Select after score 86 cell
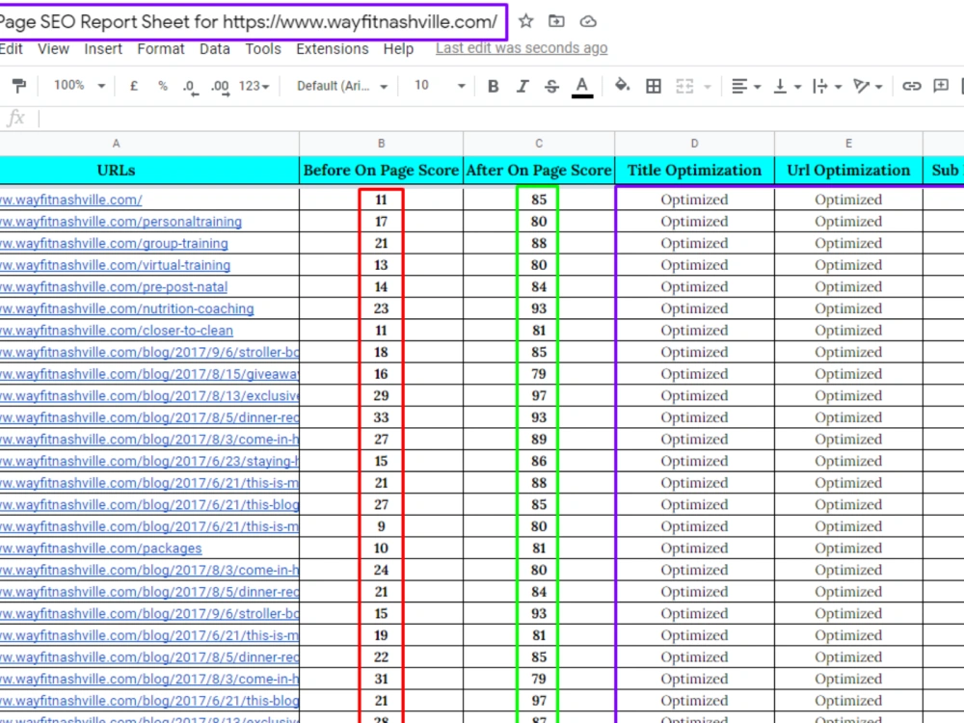964x723 pixels. coord(539,461)
